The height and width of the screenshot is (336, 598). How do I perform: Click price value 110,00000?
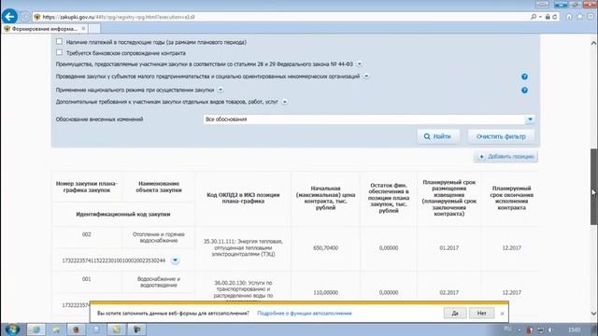(325, 292)
